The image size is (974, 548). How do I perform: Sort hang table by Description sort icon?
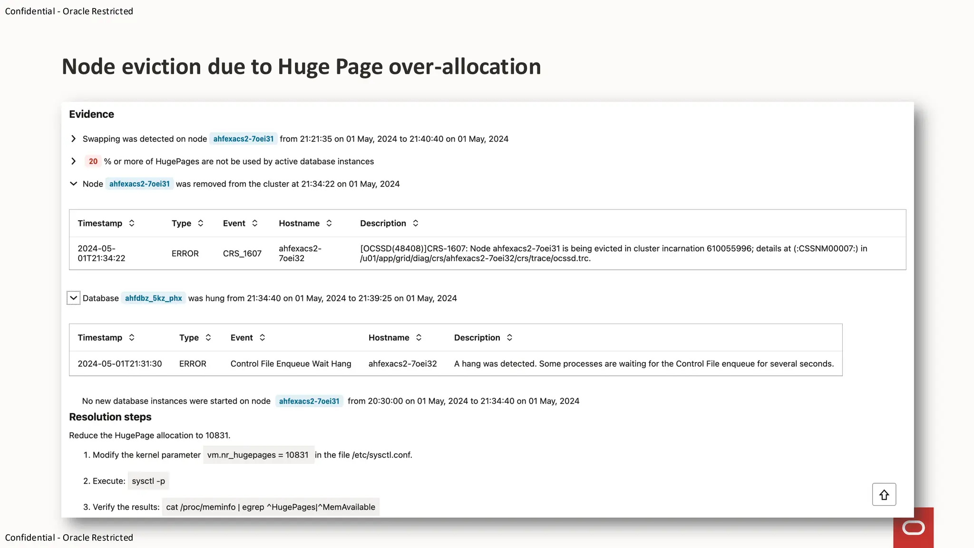pyautogui.click(x=510, y=337)
